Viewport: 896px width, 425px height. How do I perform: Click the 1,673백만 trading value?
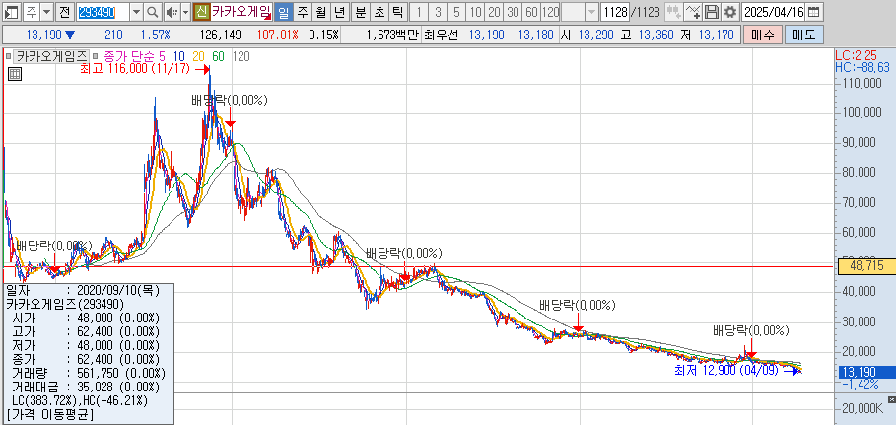tap(392, 35)
